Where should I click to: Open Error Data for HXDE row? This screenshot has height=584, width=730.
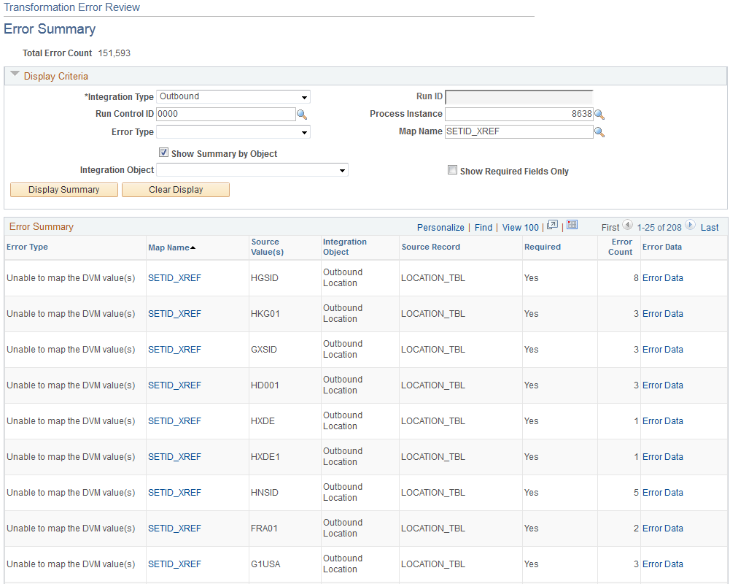[x=662, y=421]
